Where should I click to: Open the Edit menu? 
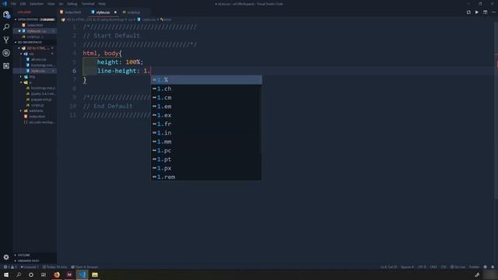[x=23, y=4]
